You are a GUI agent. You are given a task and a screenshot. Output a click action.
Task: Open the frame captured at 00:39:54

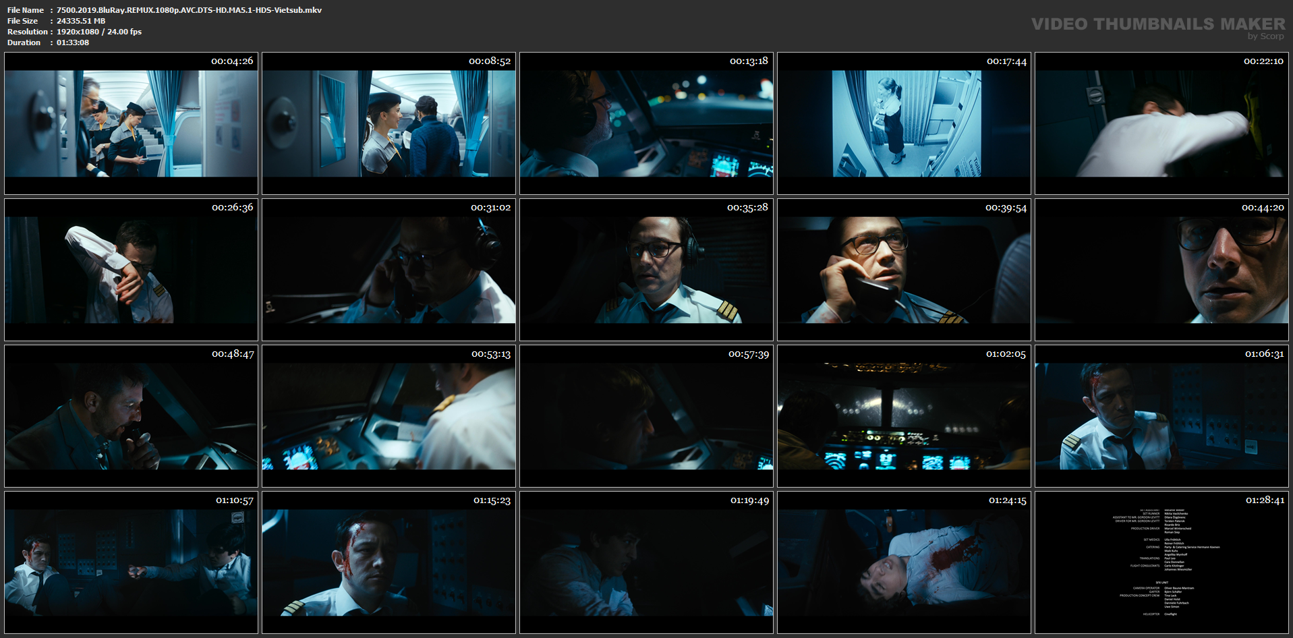(x=904, y=270)
